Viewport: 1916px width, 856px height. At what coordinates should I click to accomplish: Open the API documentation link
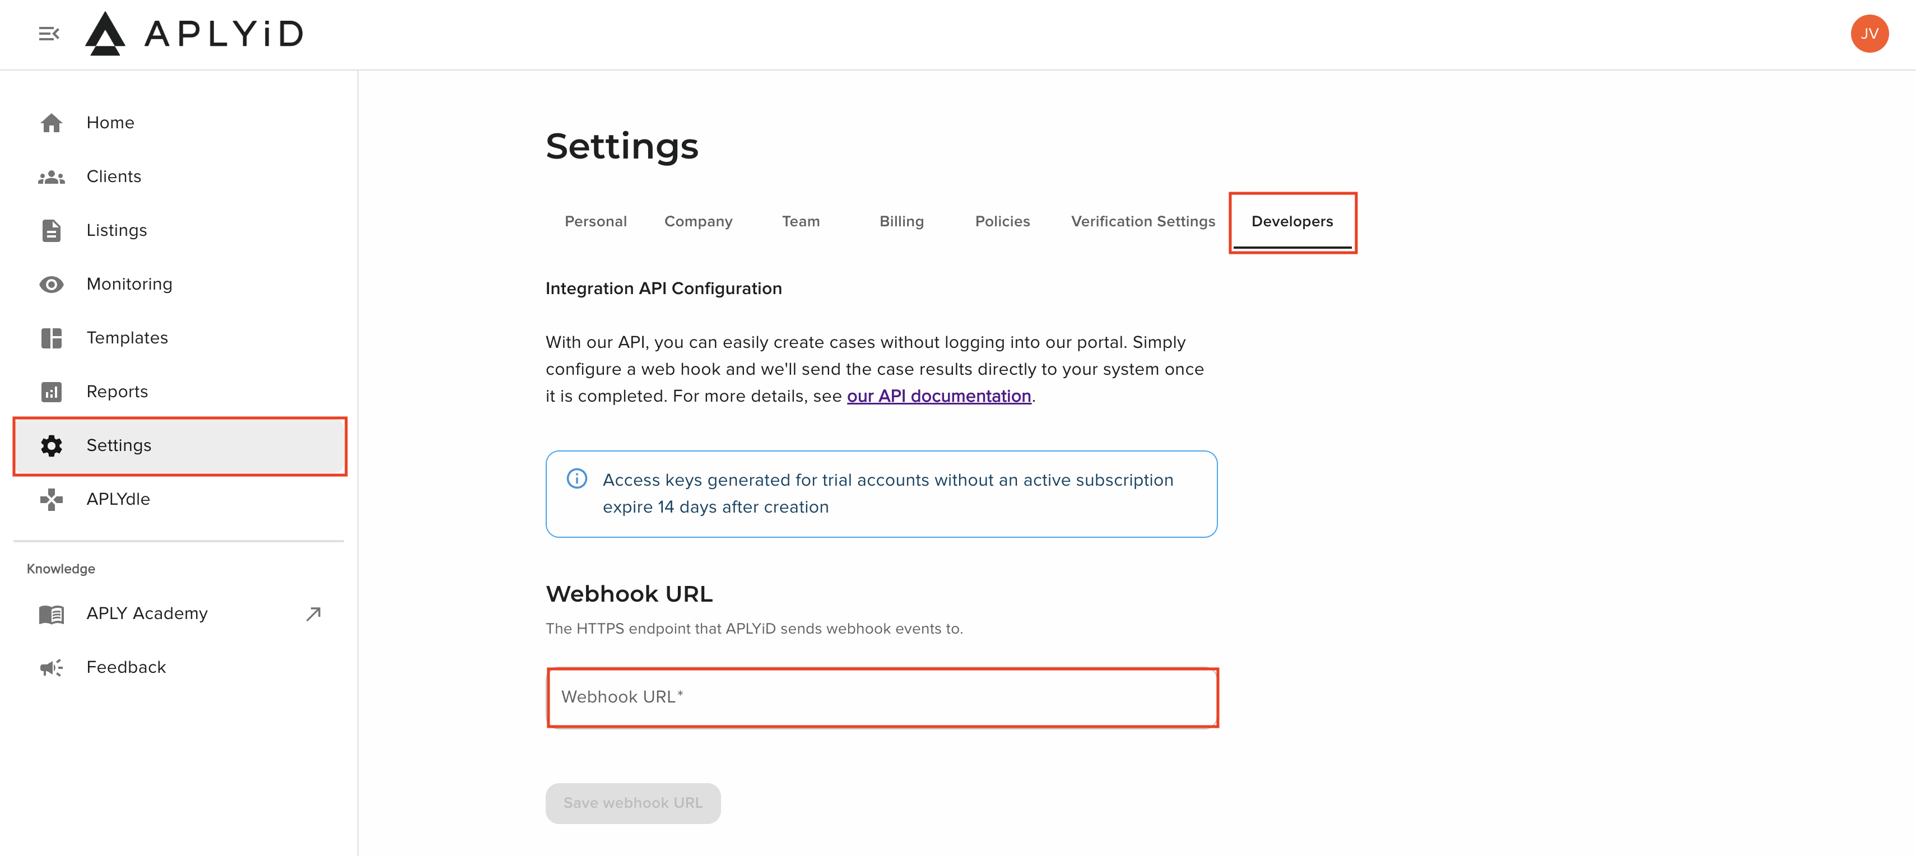[938, 397]
